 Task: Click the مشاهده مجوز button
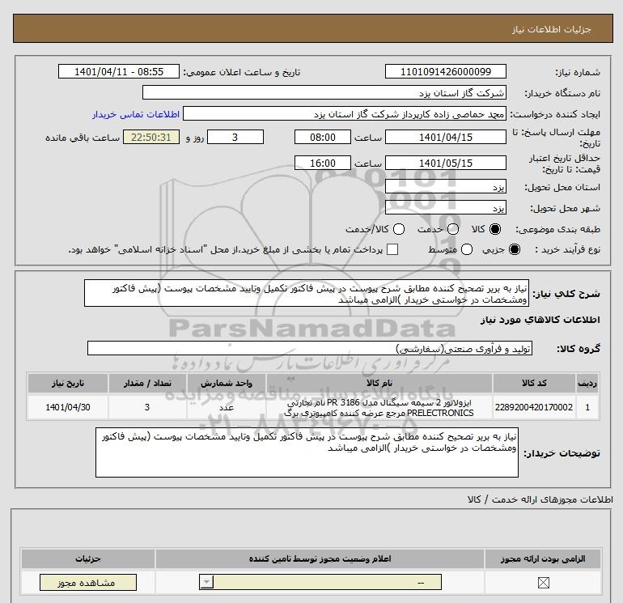[x=88, y=582]
